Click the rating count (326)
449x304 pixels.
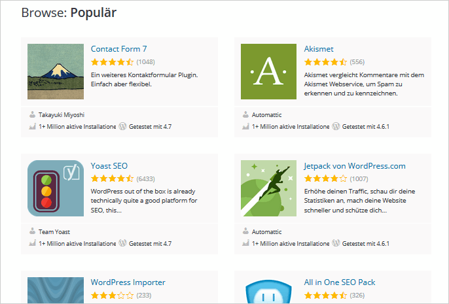357,296
